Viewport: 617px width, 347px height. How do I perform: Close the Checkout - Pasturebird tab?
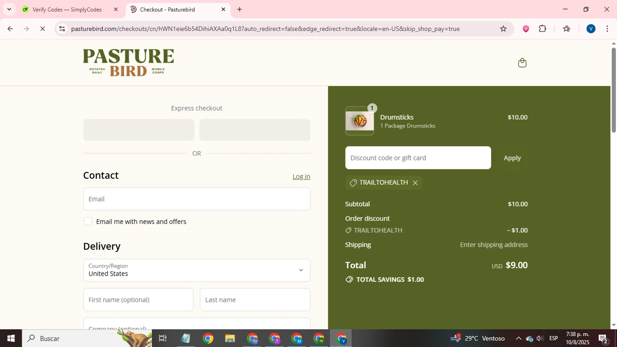tap(223, 9)
